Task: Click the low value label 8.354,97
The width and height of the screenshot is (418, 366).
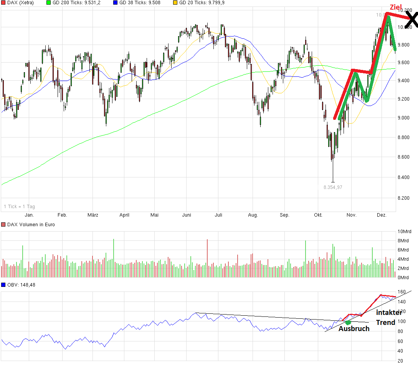Action: 333,187
